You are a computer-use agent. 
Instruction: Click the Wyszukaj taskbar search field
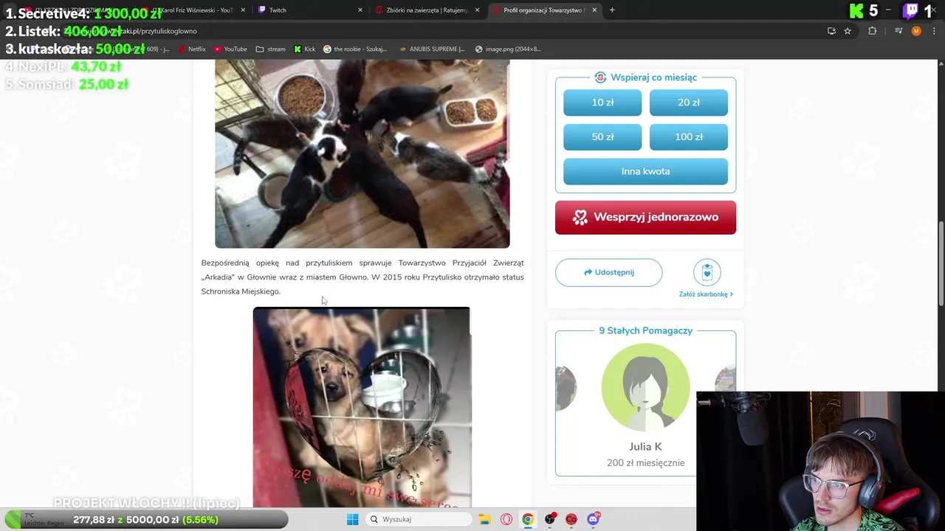coord(419,519)
